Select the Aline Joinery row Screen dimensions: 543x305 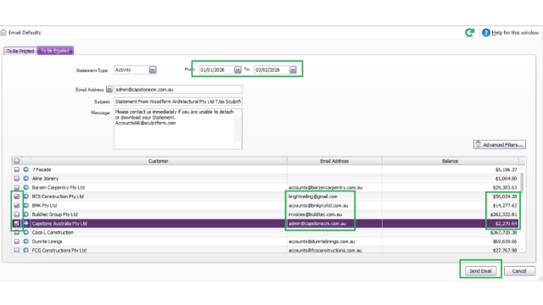(266, 179)
